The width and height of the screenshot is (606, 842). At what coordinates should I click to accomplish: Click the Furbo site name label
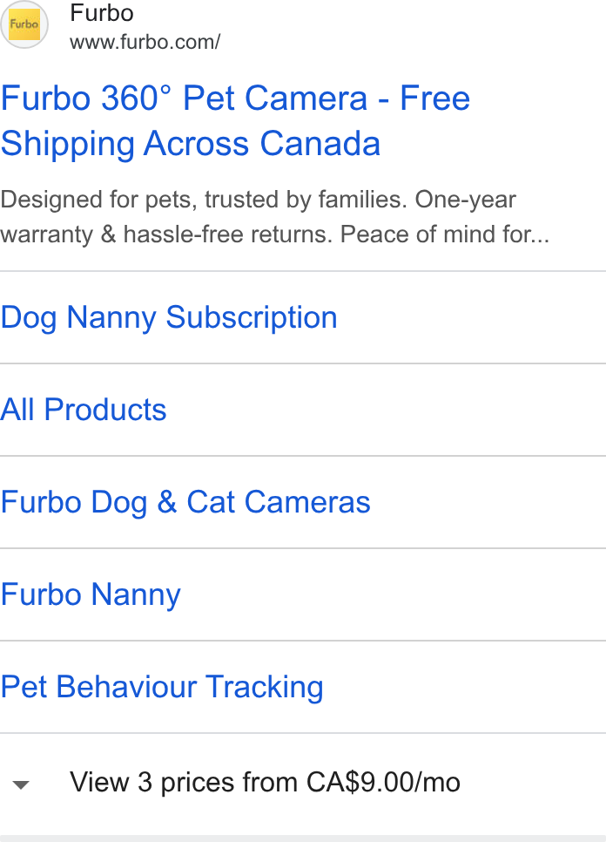[x=101, y=13]
